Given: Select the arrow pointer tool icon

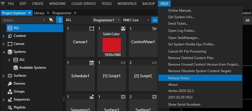Looking at the screenshot, I should point(51,20).
